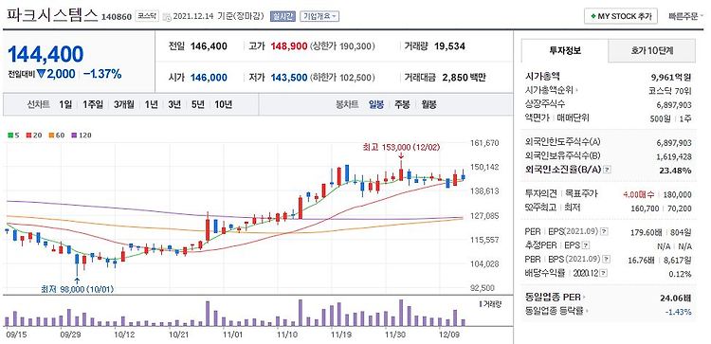
Task: Click the 저가 143,500 value
Action: coord(289,78)
